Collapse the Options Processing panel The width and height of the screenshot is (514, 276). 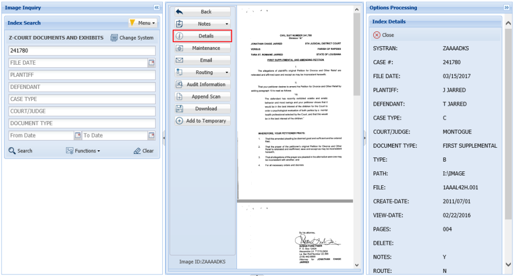point(506,8)
